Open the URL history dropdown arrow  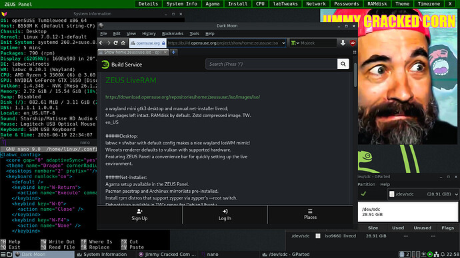[x=283, y=43]
